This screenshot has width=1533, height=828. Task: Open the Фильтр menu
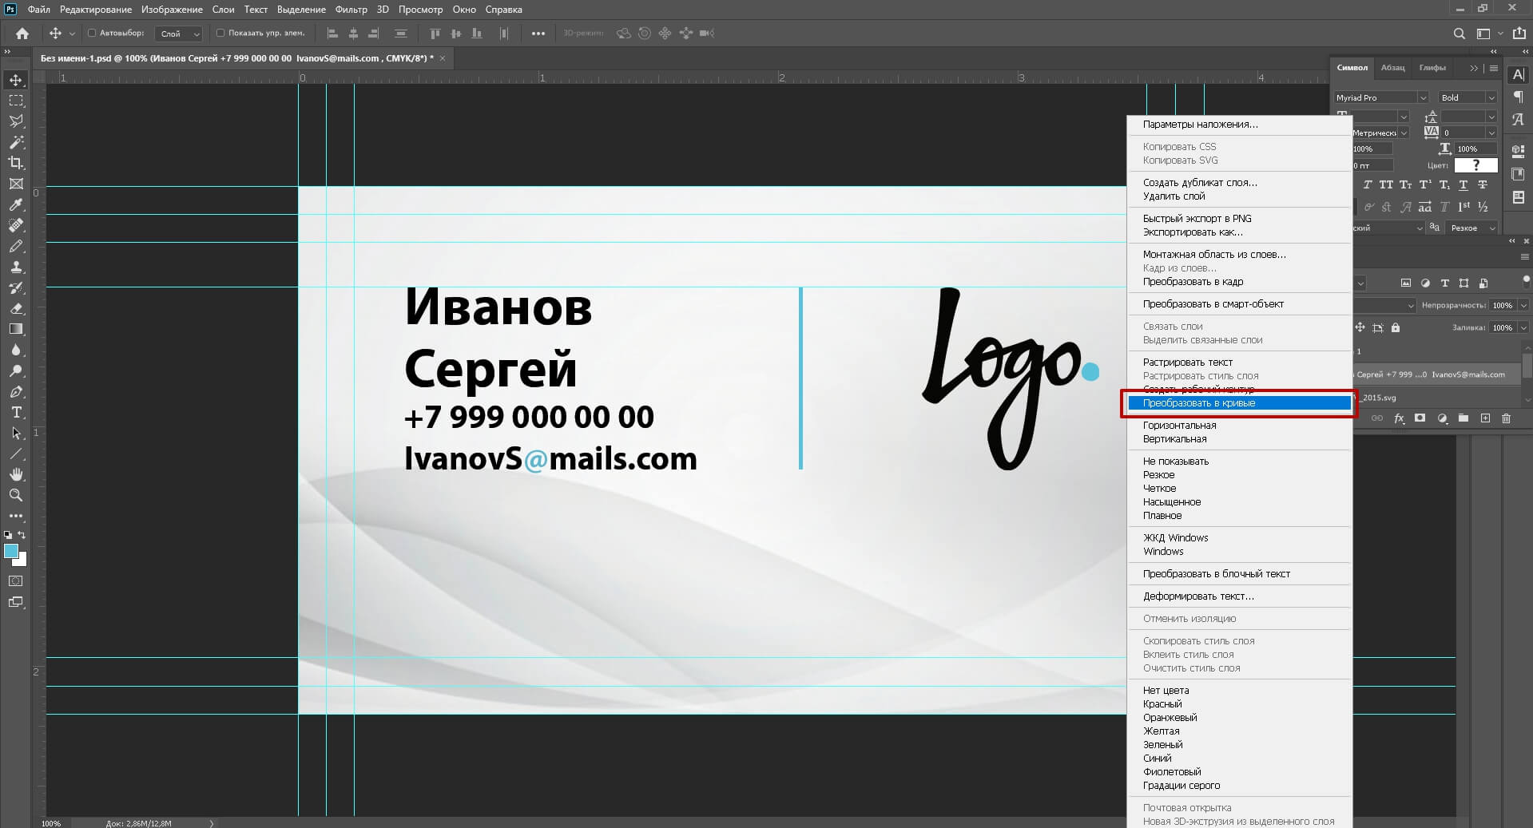[x=351, y=10]
